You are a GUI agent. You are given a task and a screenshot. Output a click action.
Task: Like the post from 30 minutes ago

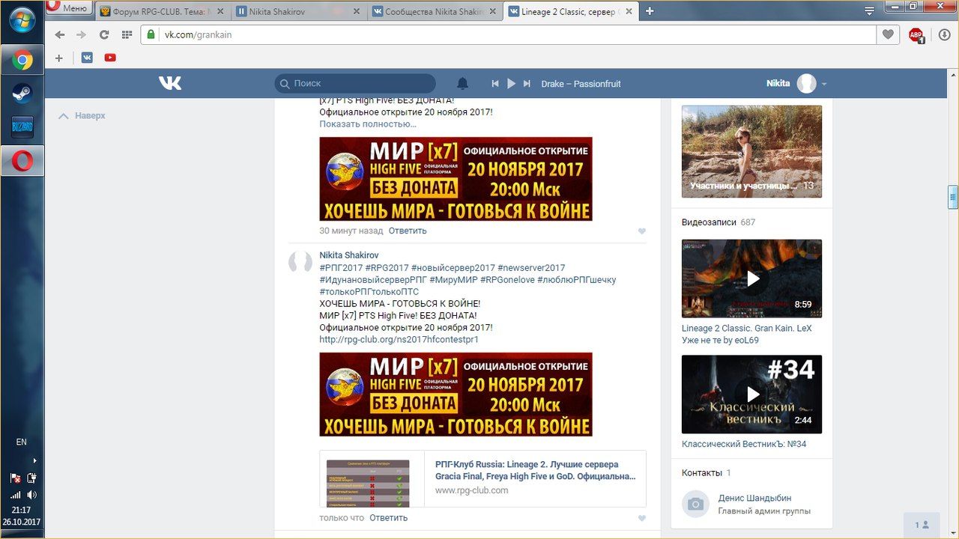(x=641, y=231)
